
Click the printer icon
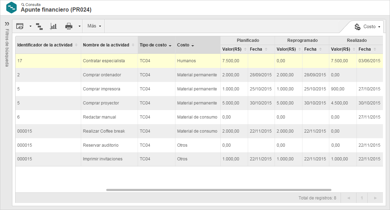(x=69, y=26)
